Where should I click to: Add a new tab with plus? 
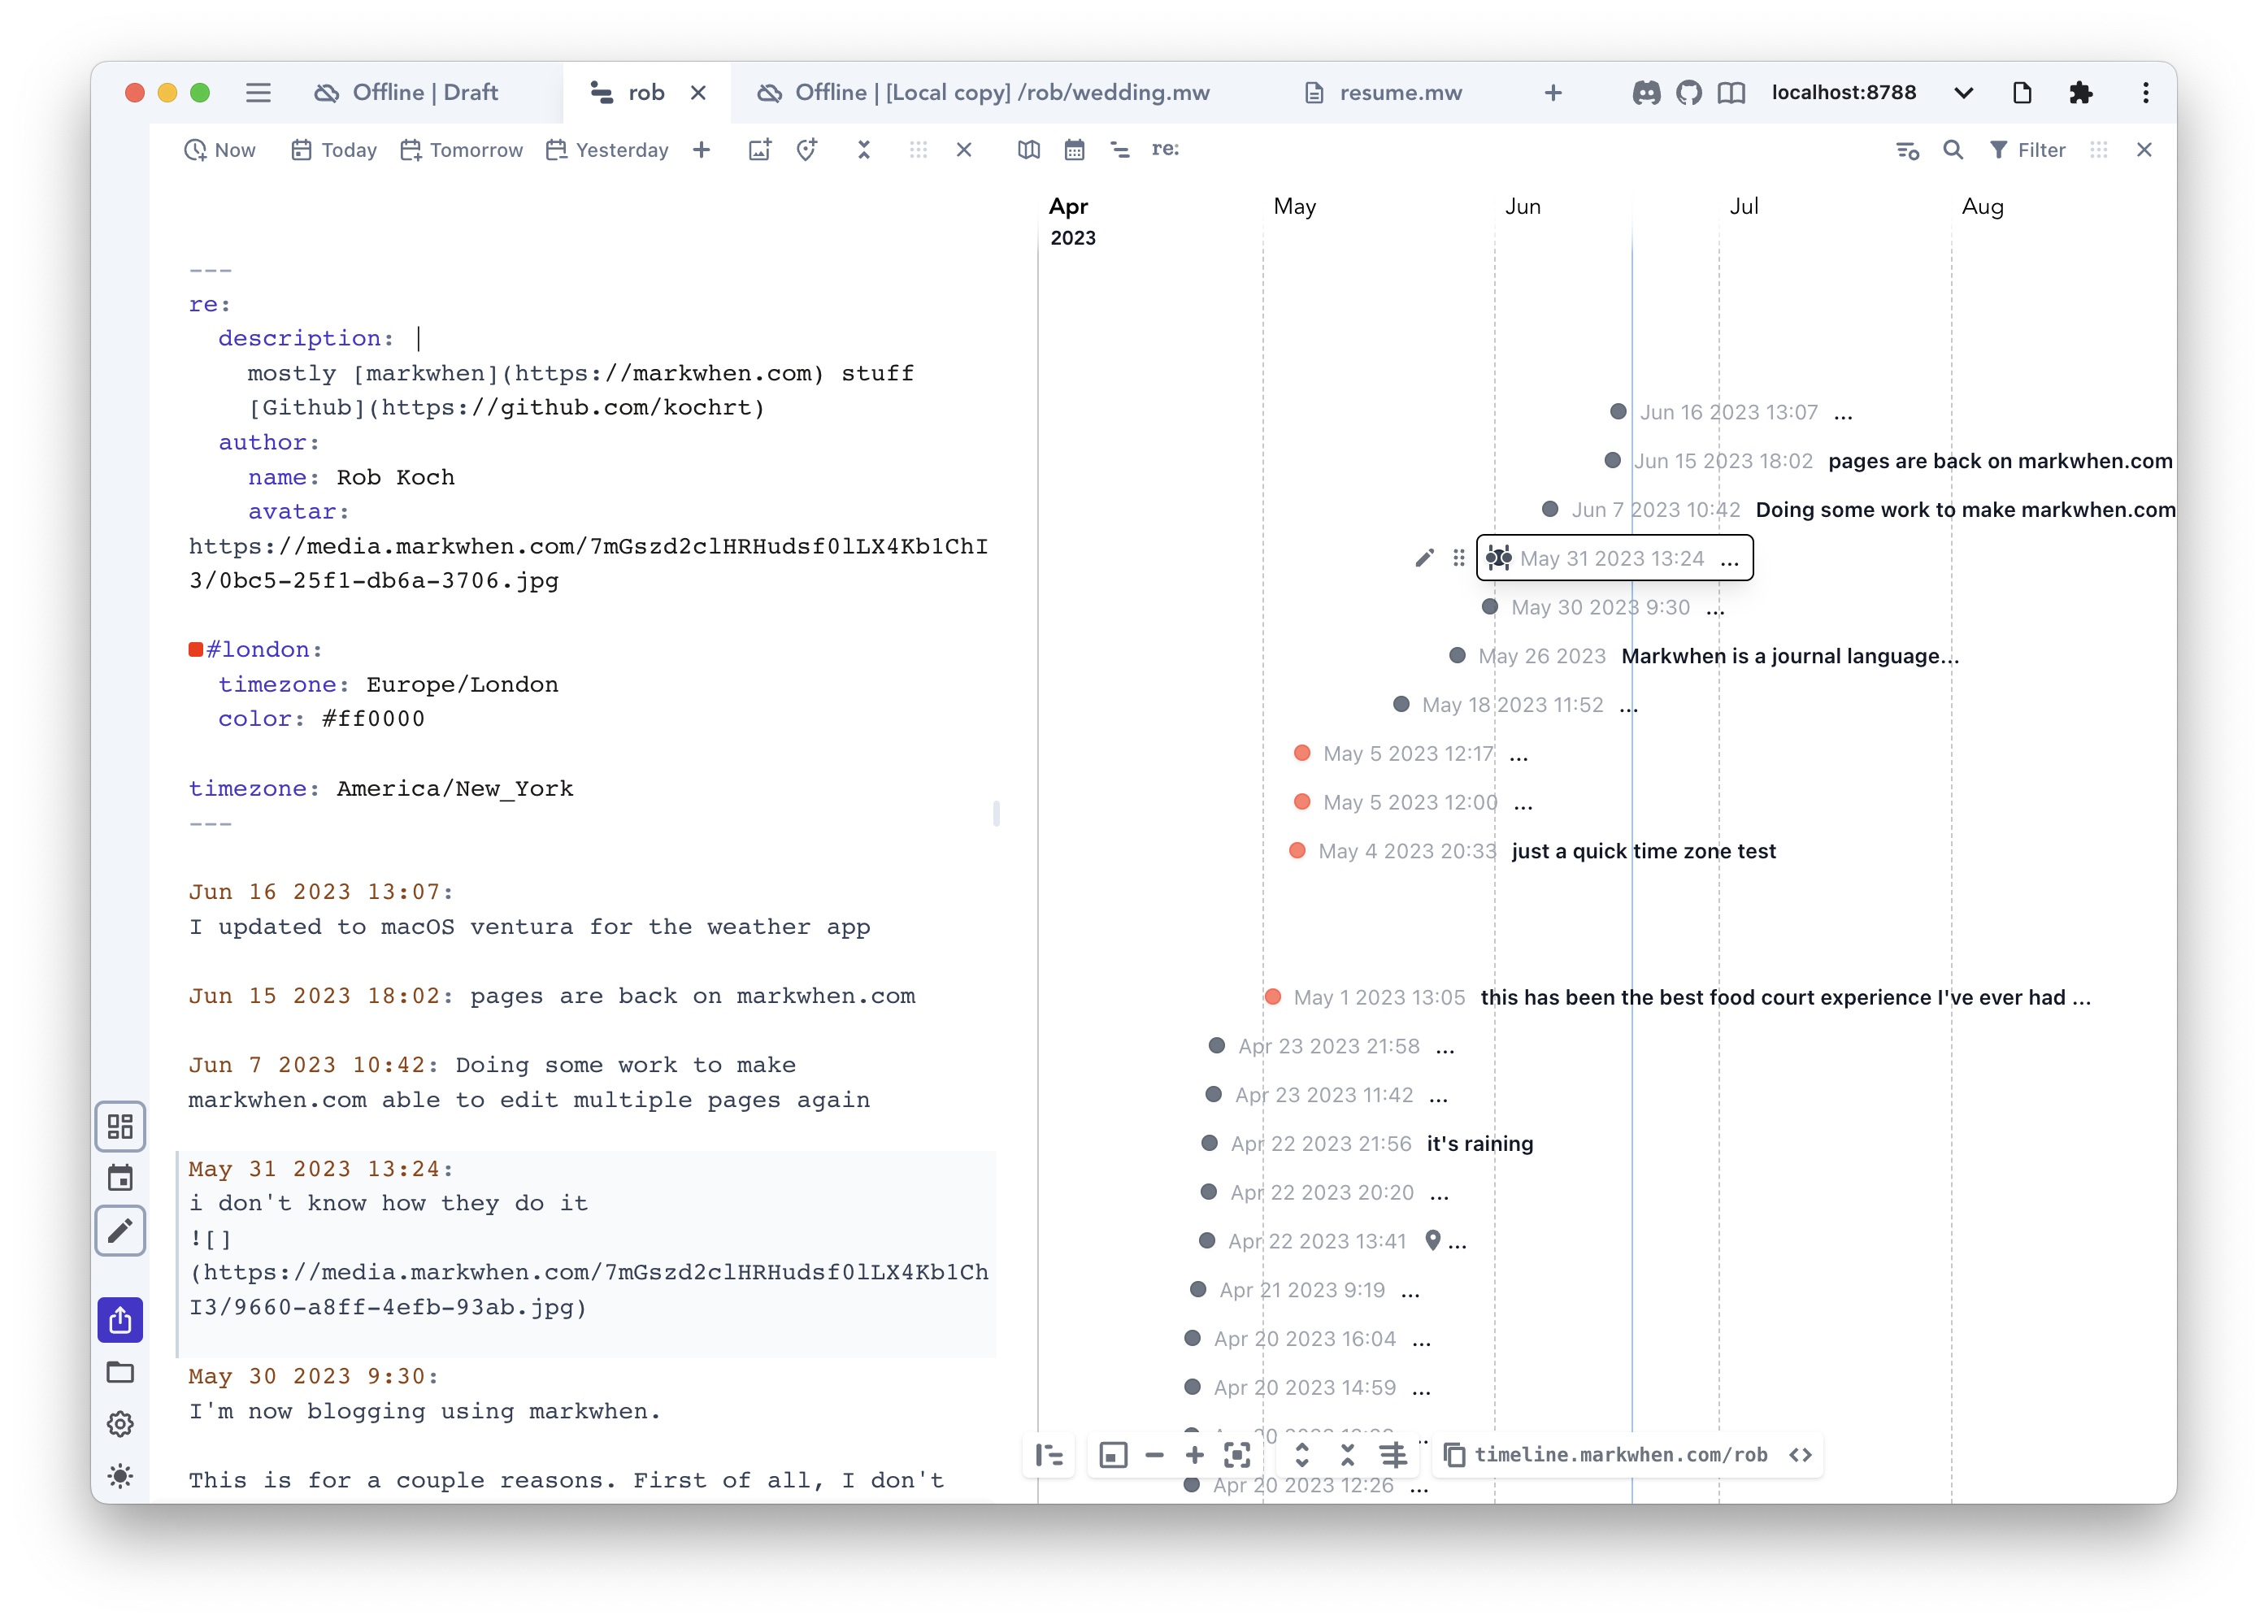pyautogui.click(x=1553, y=93)
